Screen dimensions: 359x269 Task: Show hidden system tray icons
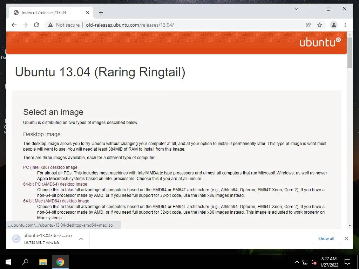coord(297,262)
